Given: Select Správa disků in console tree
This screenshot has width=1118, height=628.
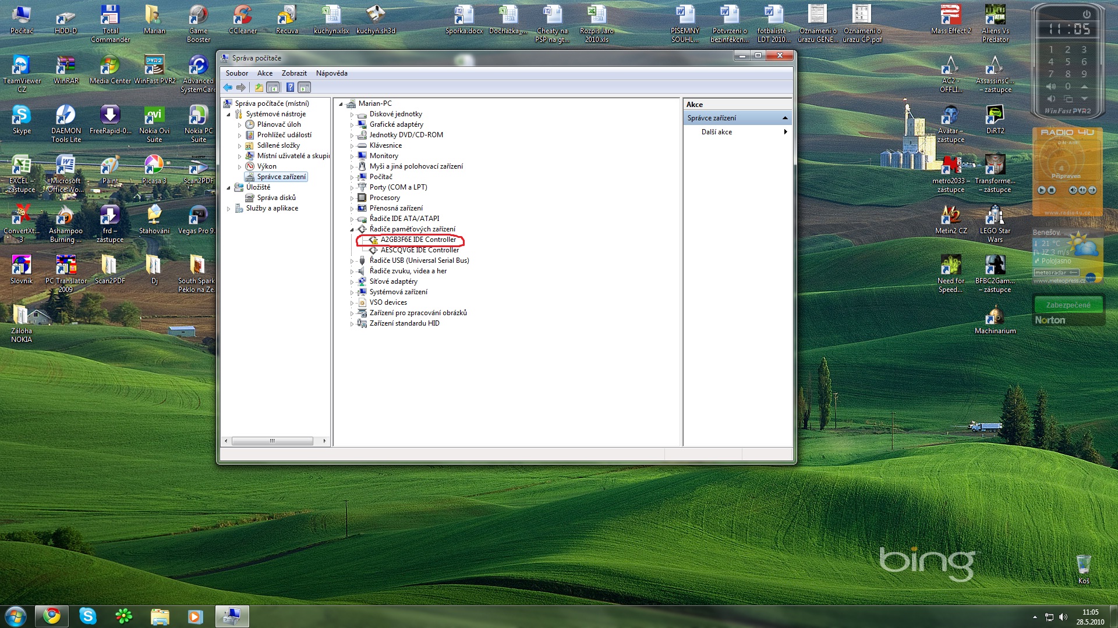Looking at the screenshot, I should click(276, 198).
